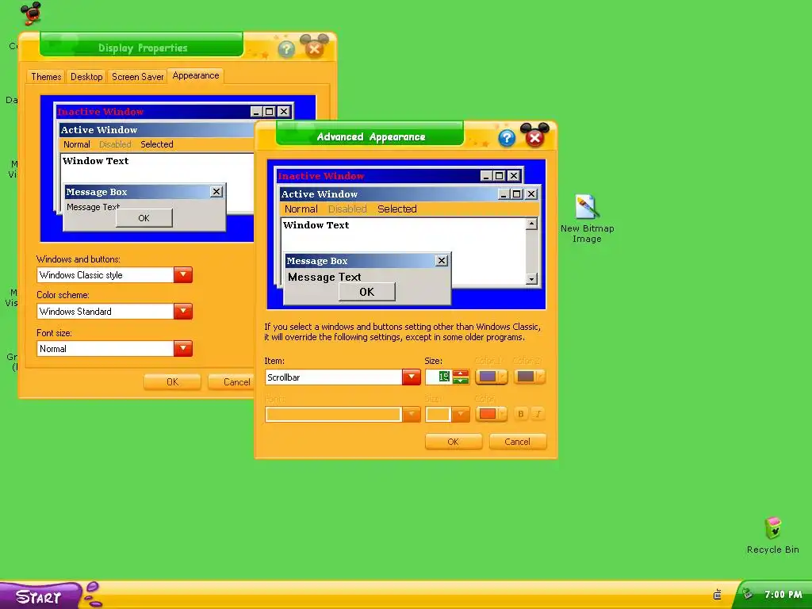Switch to the Desktop tab
This screenshot has height=609, width=812.
click(x=86, y=77)
